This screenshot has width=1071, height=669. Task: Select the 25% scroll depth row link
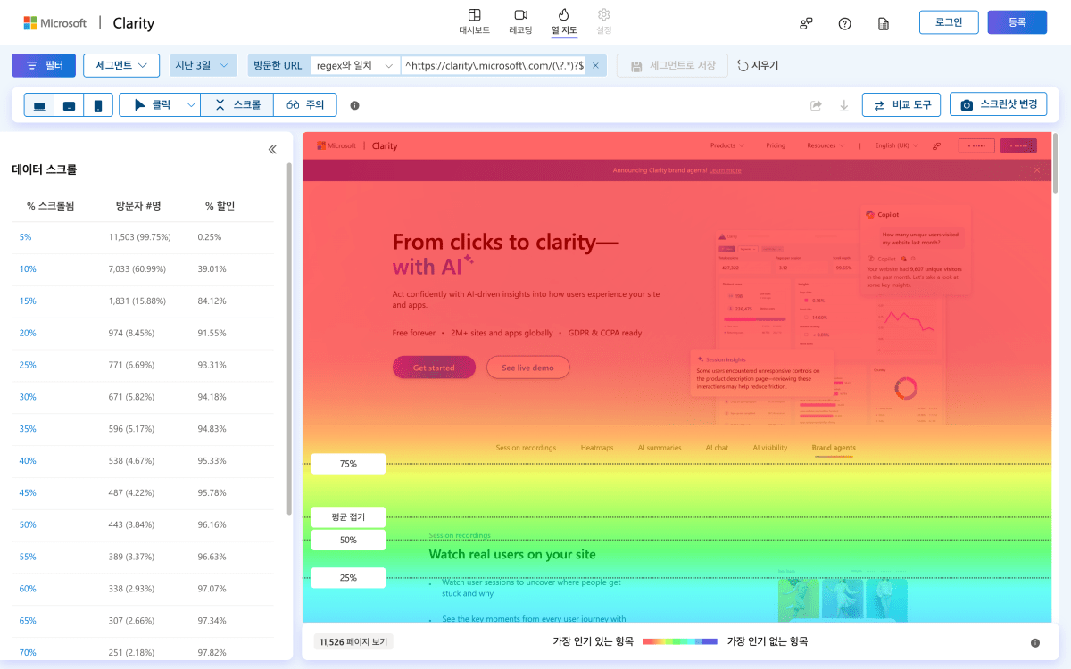click(x=28, y=366)
